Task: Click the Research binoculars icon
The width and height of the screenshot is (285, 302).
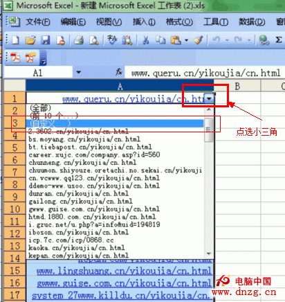Action: (x=127, y=40)
